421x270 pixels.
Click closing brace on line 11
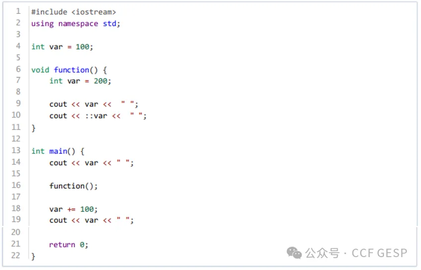(x=33, y=128)
